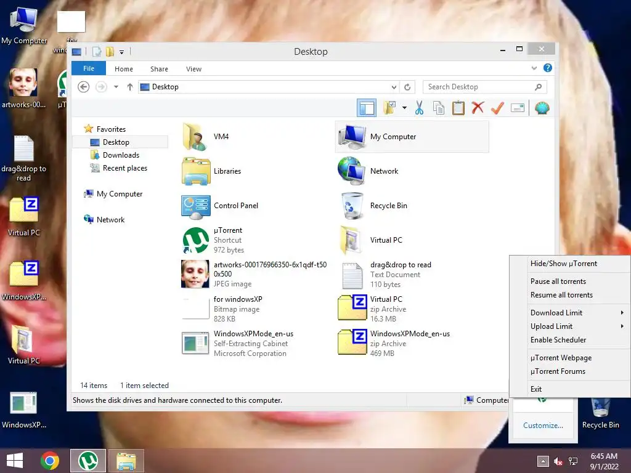Open the File ribbon tab
631x473 pixels.
(89, 68)
